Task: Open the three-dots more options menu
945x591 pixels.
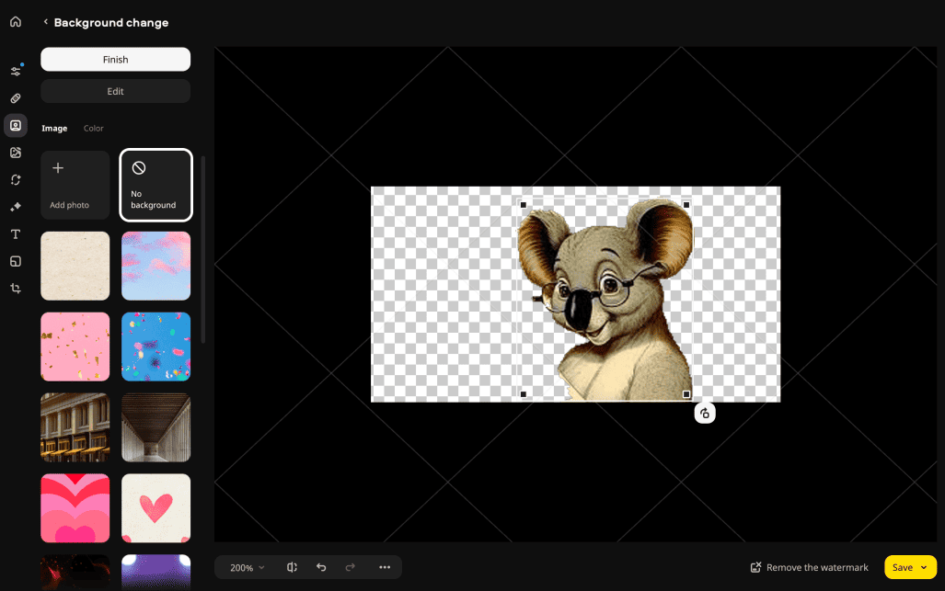Action: (x=385, y=567)
